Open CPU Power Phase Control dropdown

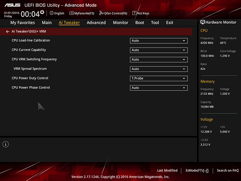coord(159,88)
